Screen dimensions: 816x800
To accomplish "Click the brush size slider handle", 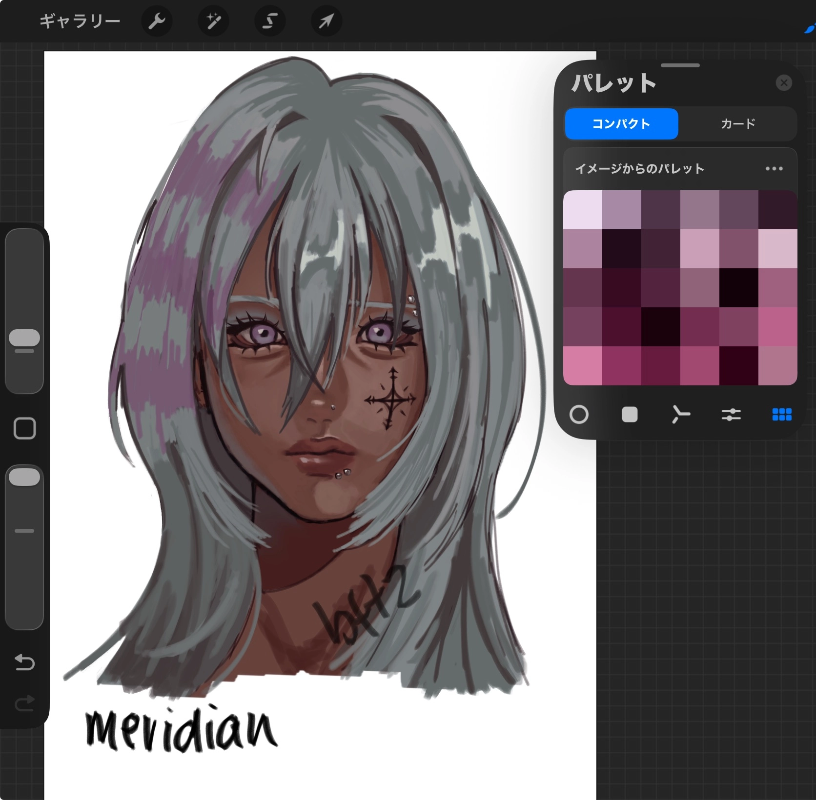I will (x=24, y=338).
